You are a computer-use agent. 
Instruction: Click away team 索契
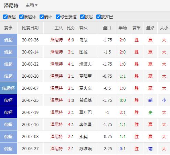(83, 137)
